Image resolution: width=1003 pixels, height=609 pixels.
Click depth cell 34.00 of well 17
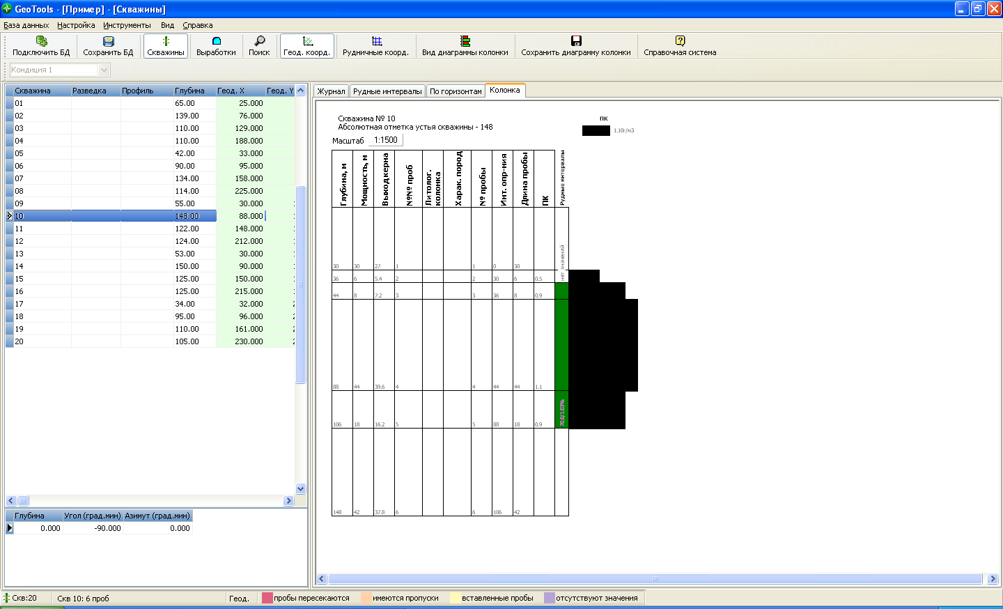pos(194,304)
